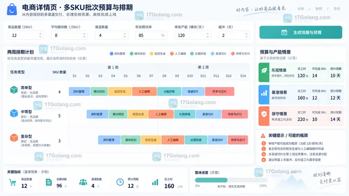The height and width of the screenshot is (196, 349).
Task: Select 模块规划 bar in 中等型 row
Action: (x=118, y=114)
